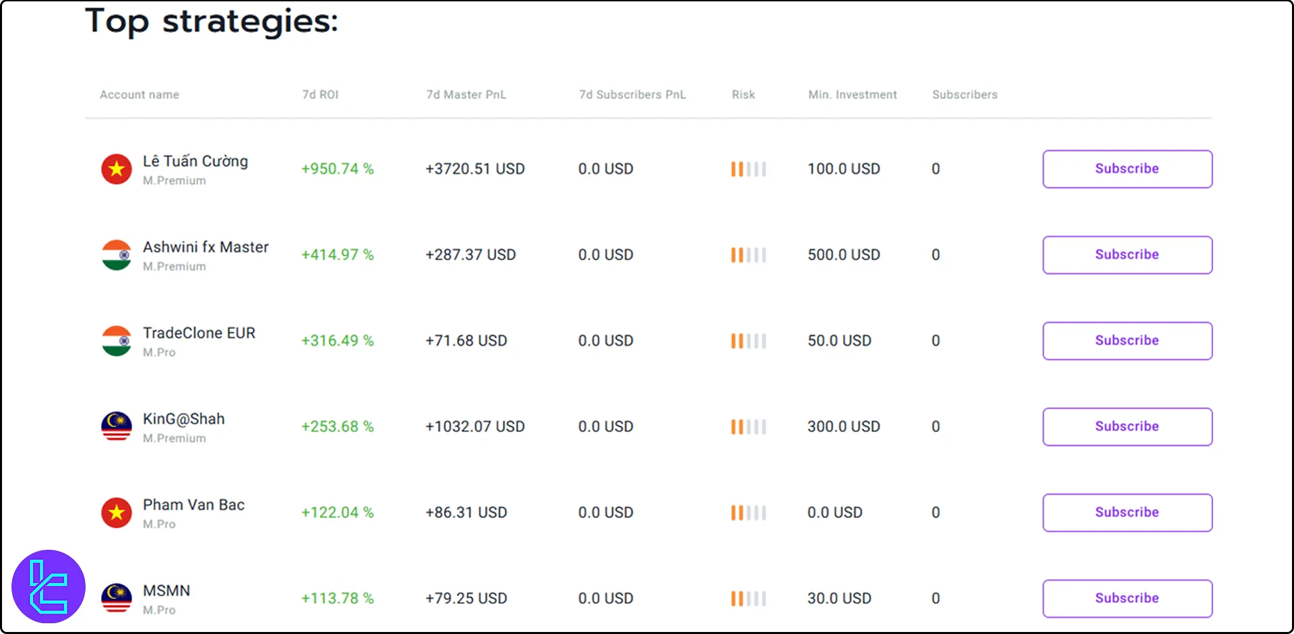The width and height of the screenshot is (1294, 634).
Task: Select 300.0 USD minimum investment
Action: click(x=844, y=426)
